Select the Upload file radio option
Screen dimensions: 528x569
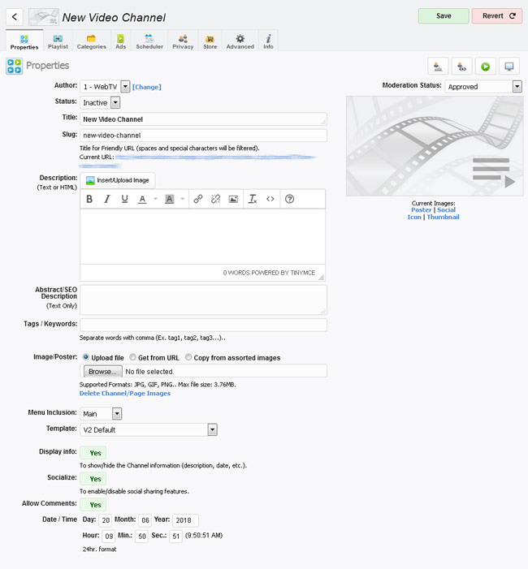(x=86, y=357)
